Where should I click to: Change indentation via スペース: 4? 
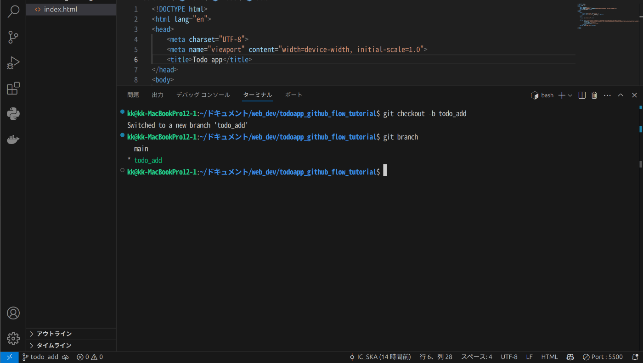pos(476,357)
